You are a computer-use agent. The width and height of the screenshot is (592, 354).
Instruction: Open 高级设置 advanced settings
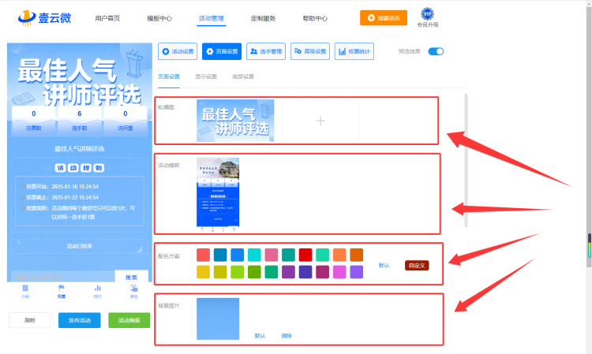310,51
